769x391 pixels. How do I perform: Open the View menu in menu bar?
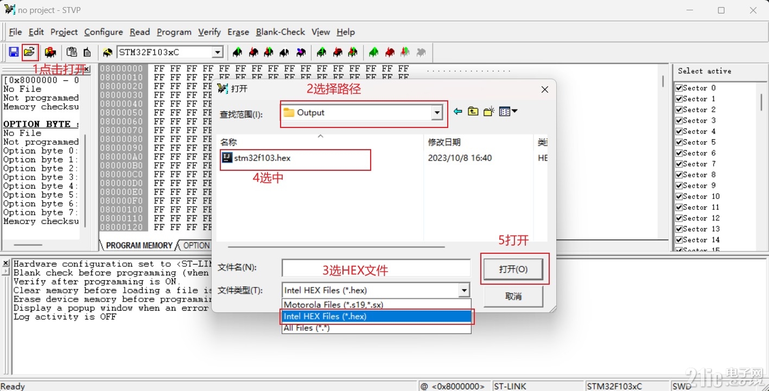(321, 32)
